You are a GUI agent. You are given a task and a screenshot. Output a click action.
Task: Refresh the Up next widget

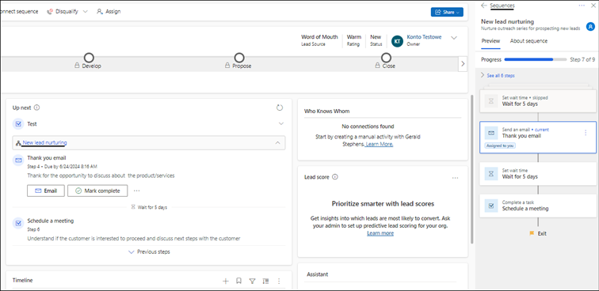(x=280, y=108)
